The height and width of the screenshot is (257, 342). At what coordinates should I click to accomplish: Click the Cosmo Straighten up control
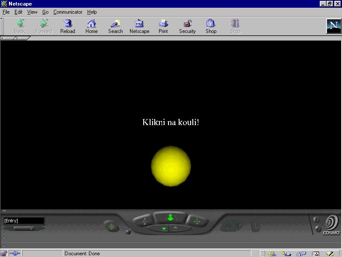point(256,225)
